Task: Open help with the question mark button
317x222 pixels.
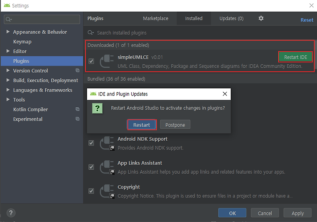Action: pyautogui.click(x=11, y=213)
